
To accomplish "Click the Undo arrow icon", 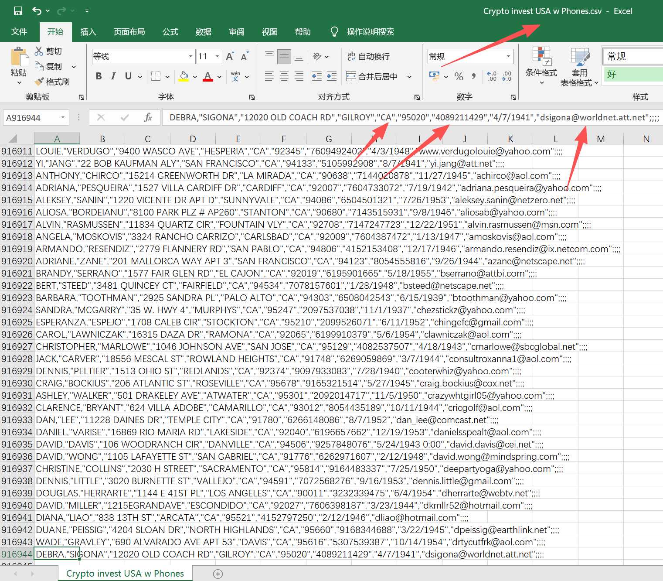I will pyautogui.click(x=37, y=11).
